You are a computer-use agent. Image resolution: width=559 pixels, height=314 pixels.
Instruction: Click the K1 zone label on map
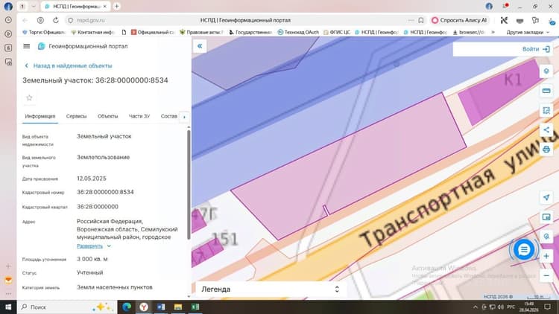(513, 80)
